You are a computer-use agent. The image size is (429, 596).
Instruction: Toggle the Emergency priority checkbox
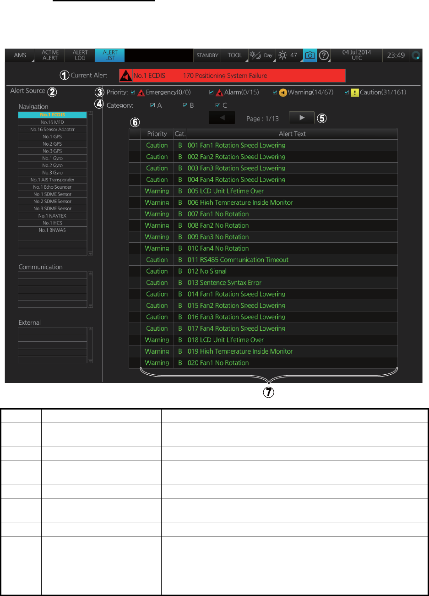click(133, 92)
